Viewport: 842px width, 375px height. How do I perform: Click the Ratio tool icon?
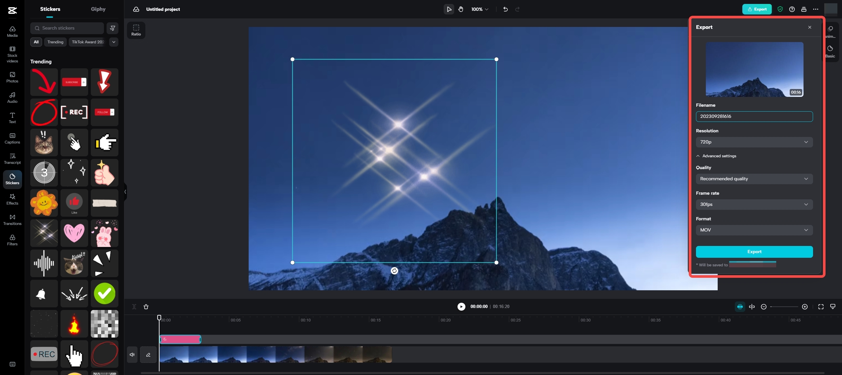click(136, 30)
